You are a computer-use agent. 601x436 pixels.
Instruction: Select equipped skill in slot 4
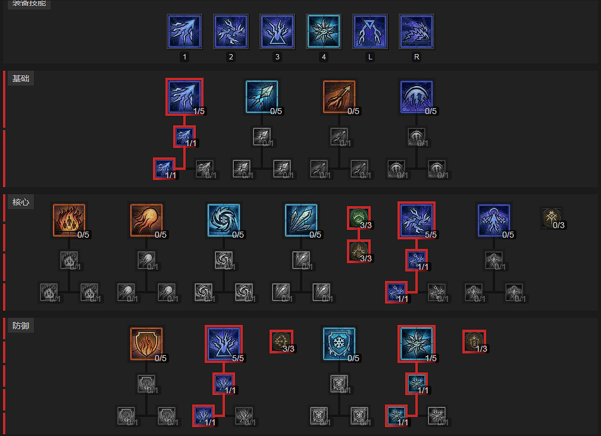pyautogui.click(x=324, y=31)
